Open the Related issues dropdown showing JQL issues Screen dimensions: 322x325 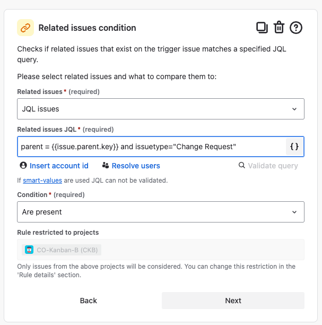(161, 109)
